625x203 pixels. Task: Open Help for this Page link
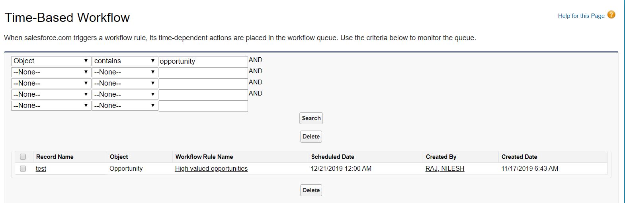pos(581,16)
